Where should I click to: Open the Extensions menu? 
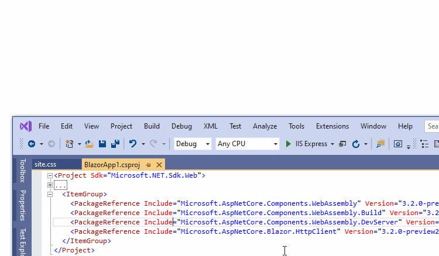pos(332,126)
